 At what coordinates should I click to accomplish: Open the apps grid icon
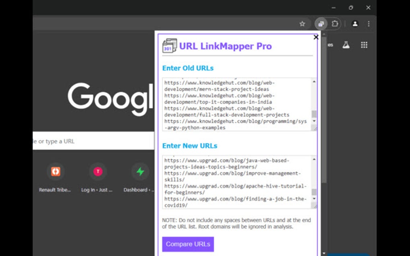(x=364, y=45)
